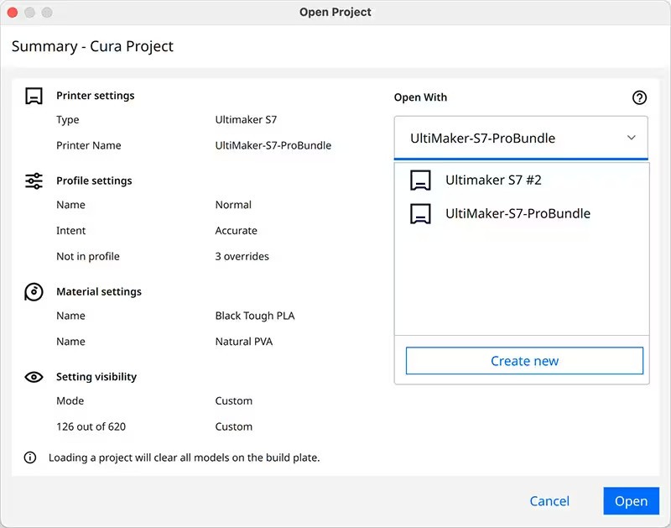
Task: Click the Setting visibility eye icon
Action: coord(34,377)
